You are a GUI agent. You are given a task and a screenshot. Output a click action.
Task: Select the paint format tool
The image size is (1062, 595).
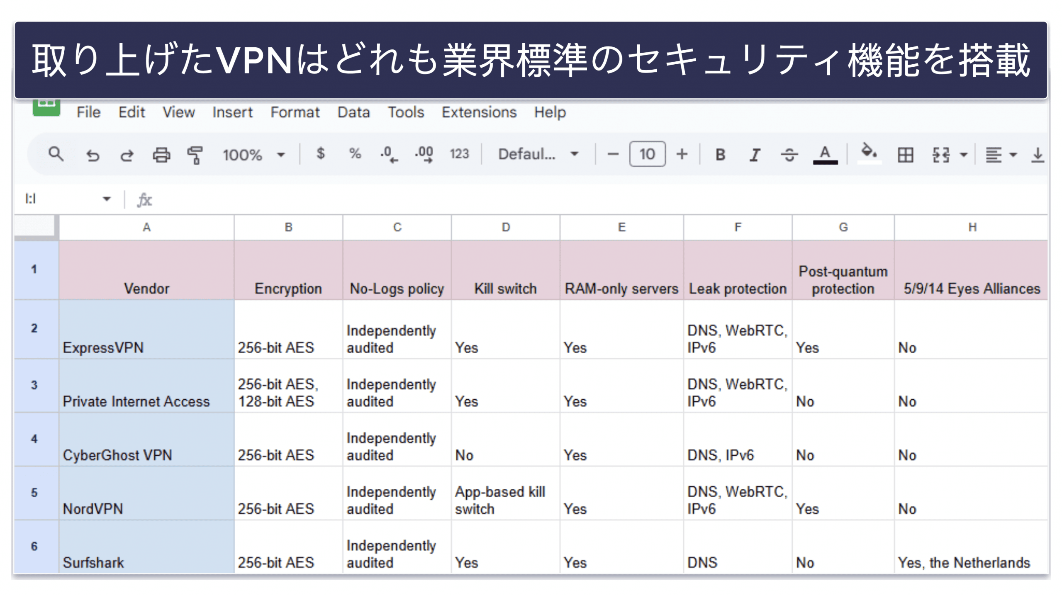[x=195, y=155]
